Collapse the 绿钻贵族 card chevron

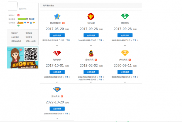(125, 46)
